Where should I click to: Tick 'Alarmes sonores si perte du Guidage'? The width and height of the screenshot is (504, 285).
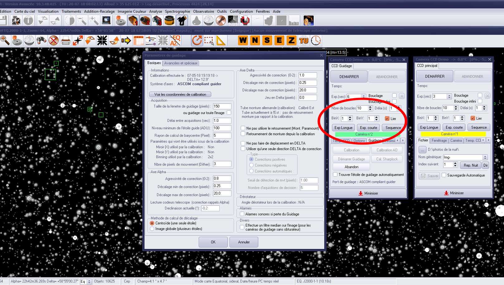point(242,214)
